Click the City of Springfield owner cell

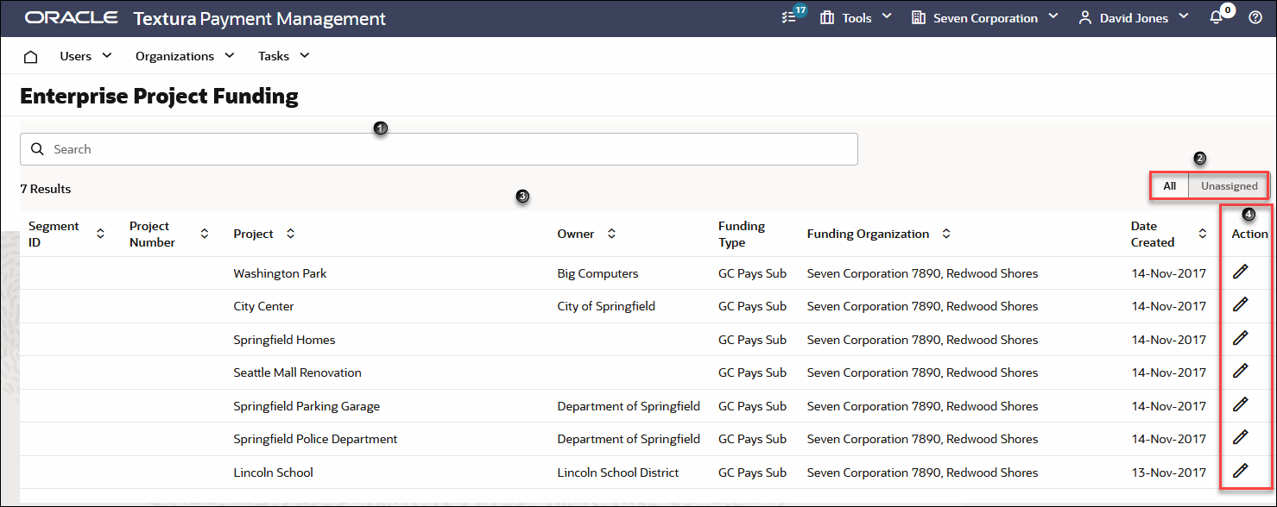click(606, 306)
